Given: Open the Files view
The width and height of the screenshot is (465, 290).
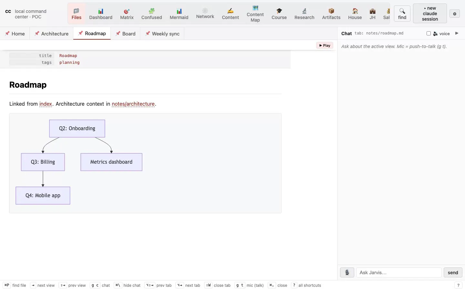Looking at the screenshot, I should coord(77,14).
